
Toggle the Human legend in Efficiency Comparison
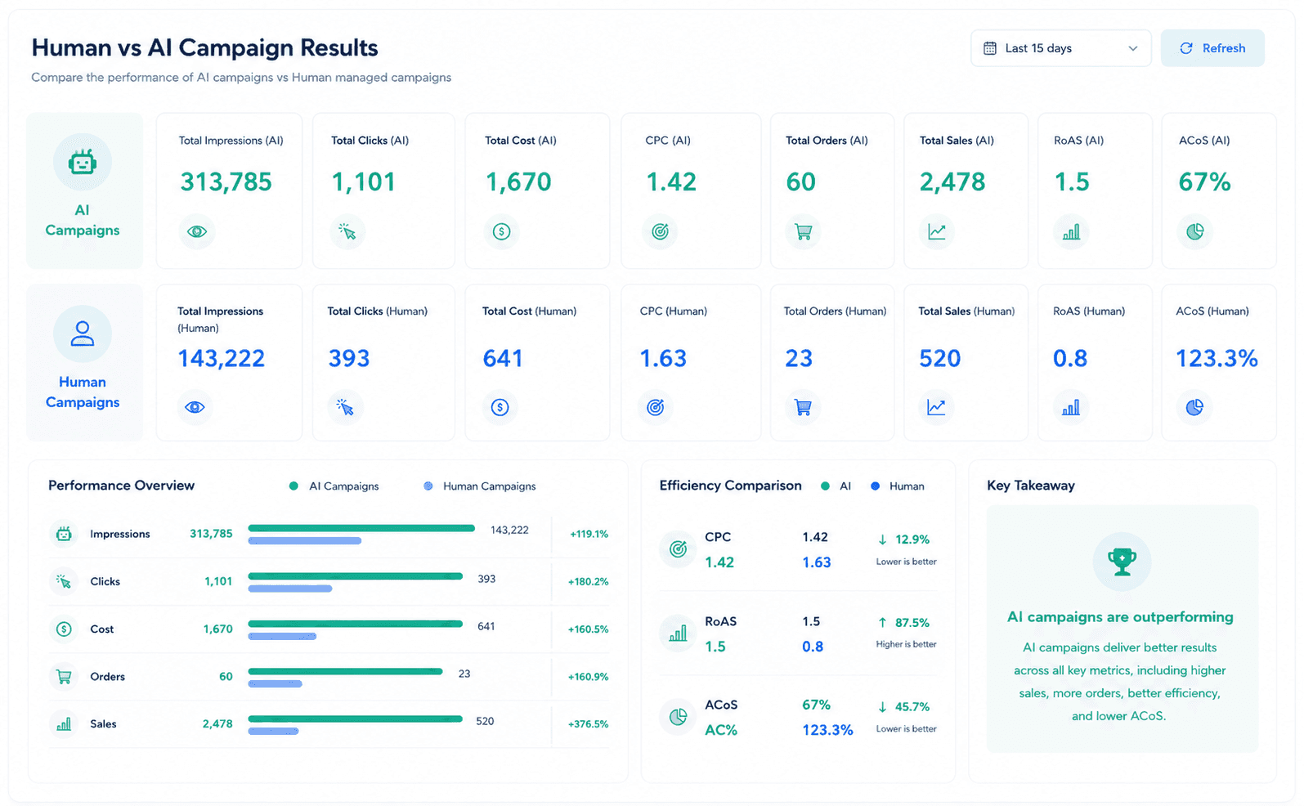tap(898, 486)
